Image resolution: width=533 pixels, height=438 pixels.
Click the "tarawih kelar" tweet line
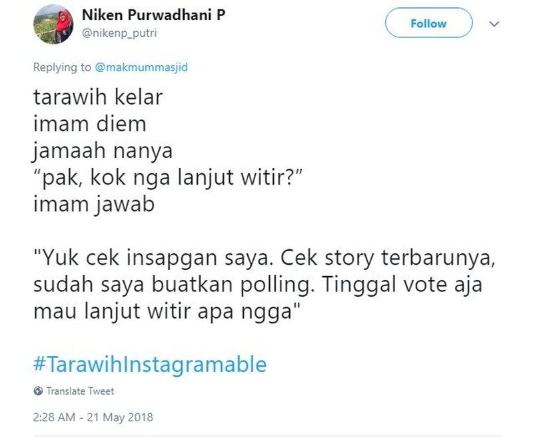pos(97,97)
